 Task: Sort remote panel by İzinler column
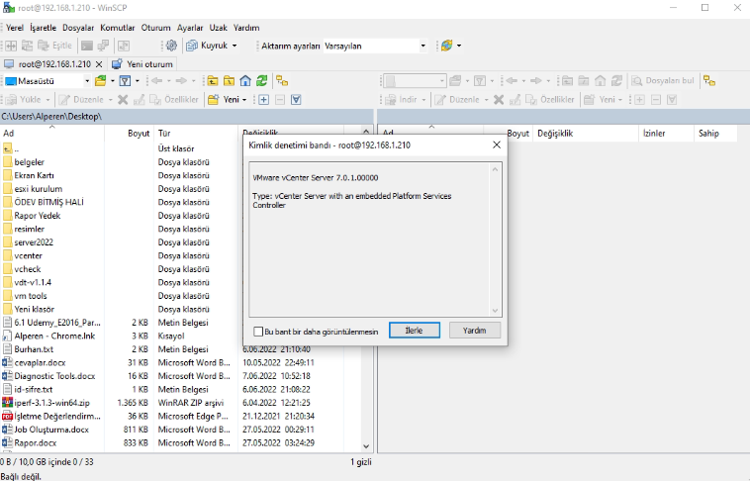665,133
